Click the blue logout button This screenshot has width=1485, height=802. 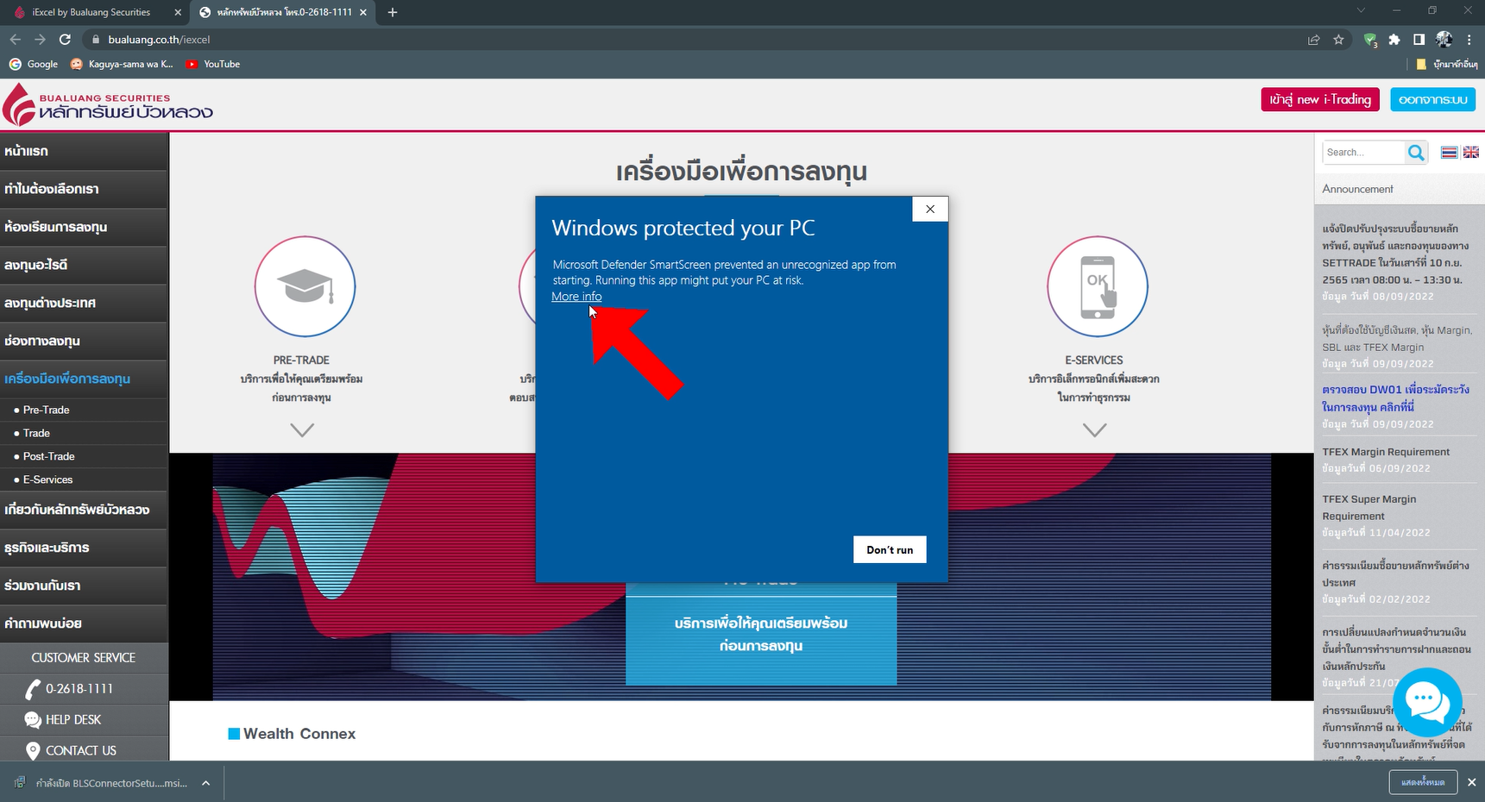tap(1432, 99)
